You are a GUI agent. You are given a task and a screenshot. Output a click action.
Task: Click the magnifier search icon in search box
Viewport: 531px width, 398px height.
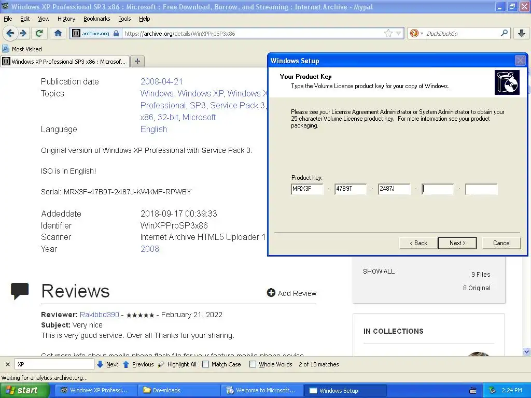tap(504, 33)
